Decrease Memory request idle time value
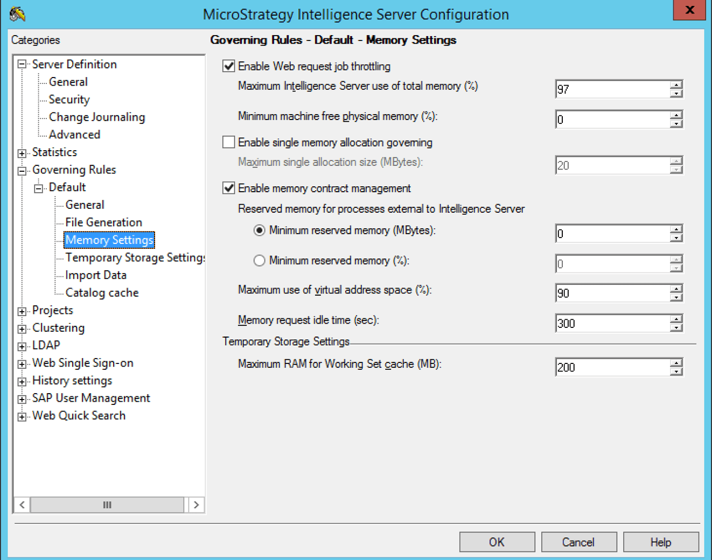This screenshot has width=712, height=560. 676,328
